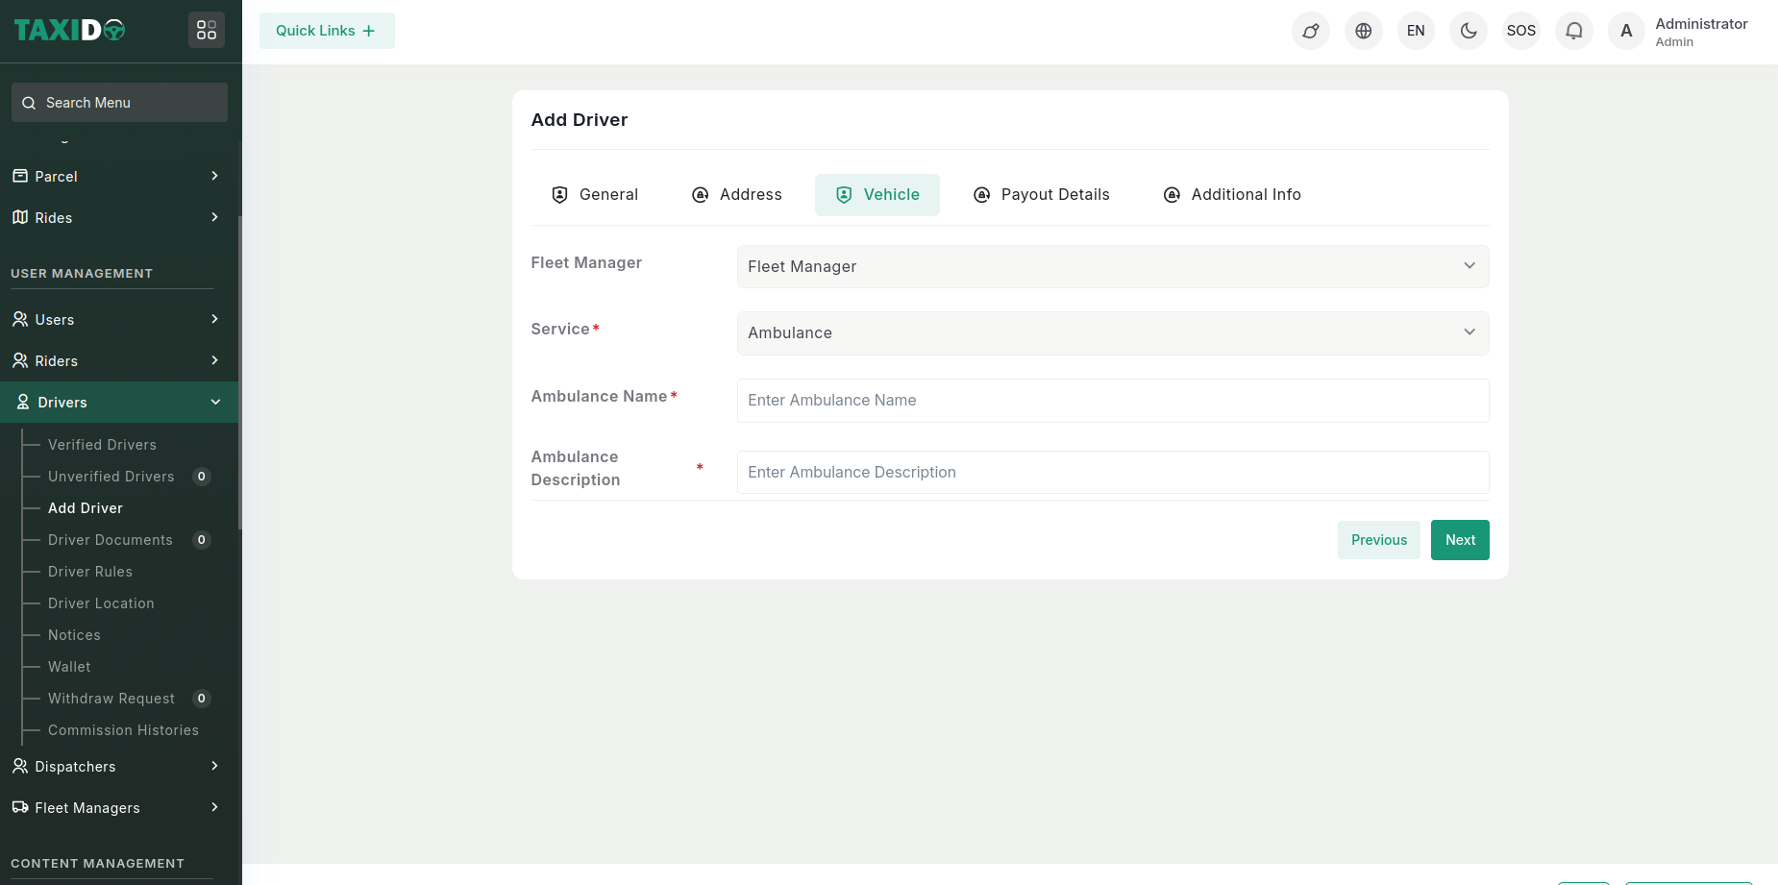Open Quick Links plus button
1778x885 pixels.
(x=327, y=31)
